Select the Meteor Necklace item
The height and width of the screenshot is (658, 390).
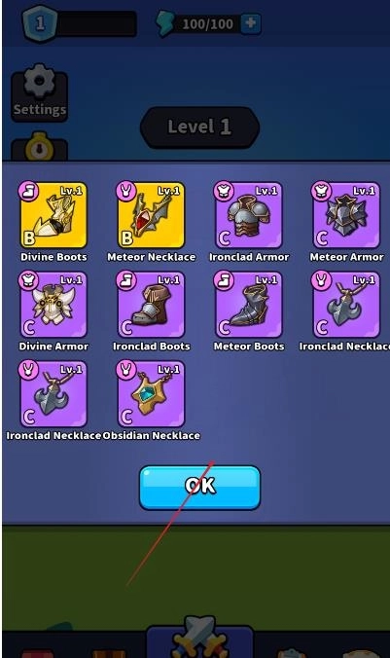tap(151, 215)
